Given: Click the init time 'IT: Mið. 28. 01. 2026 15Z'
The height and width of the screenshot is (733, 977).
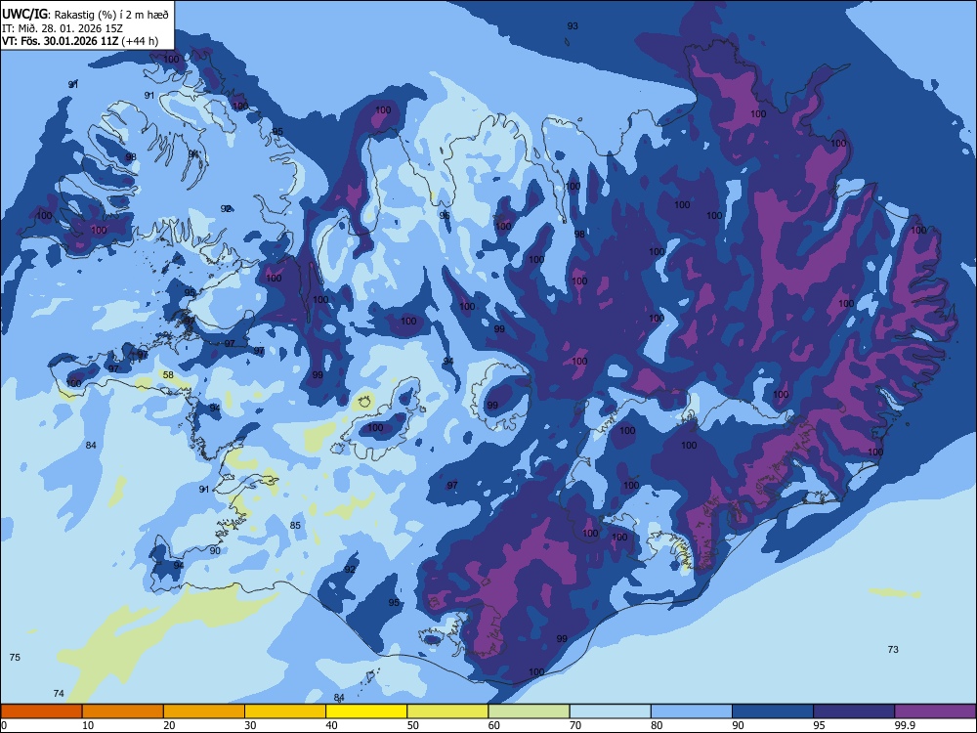Looking at the screenshot, I should (62, 28).
